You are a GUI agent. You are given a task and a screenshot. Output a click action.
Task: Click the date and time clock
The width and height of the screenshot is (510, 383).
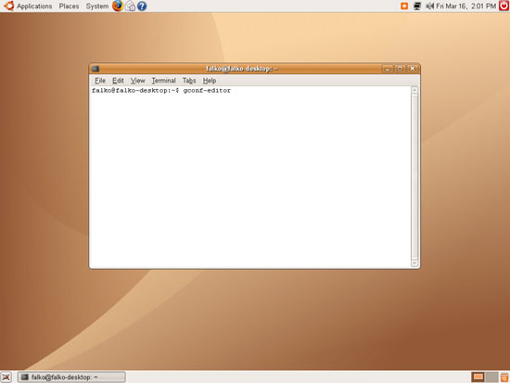click(465, 6)
